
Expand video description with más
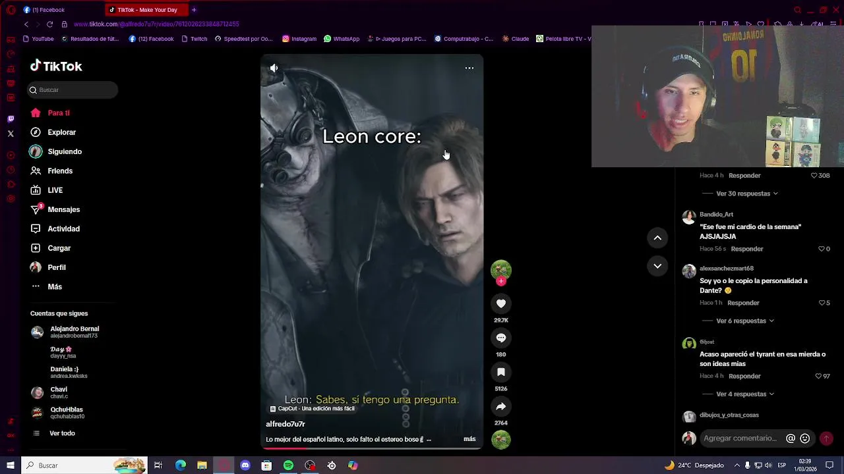click(x=469, y=439)
